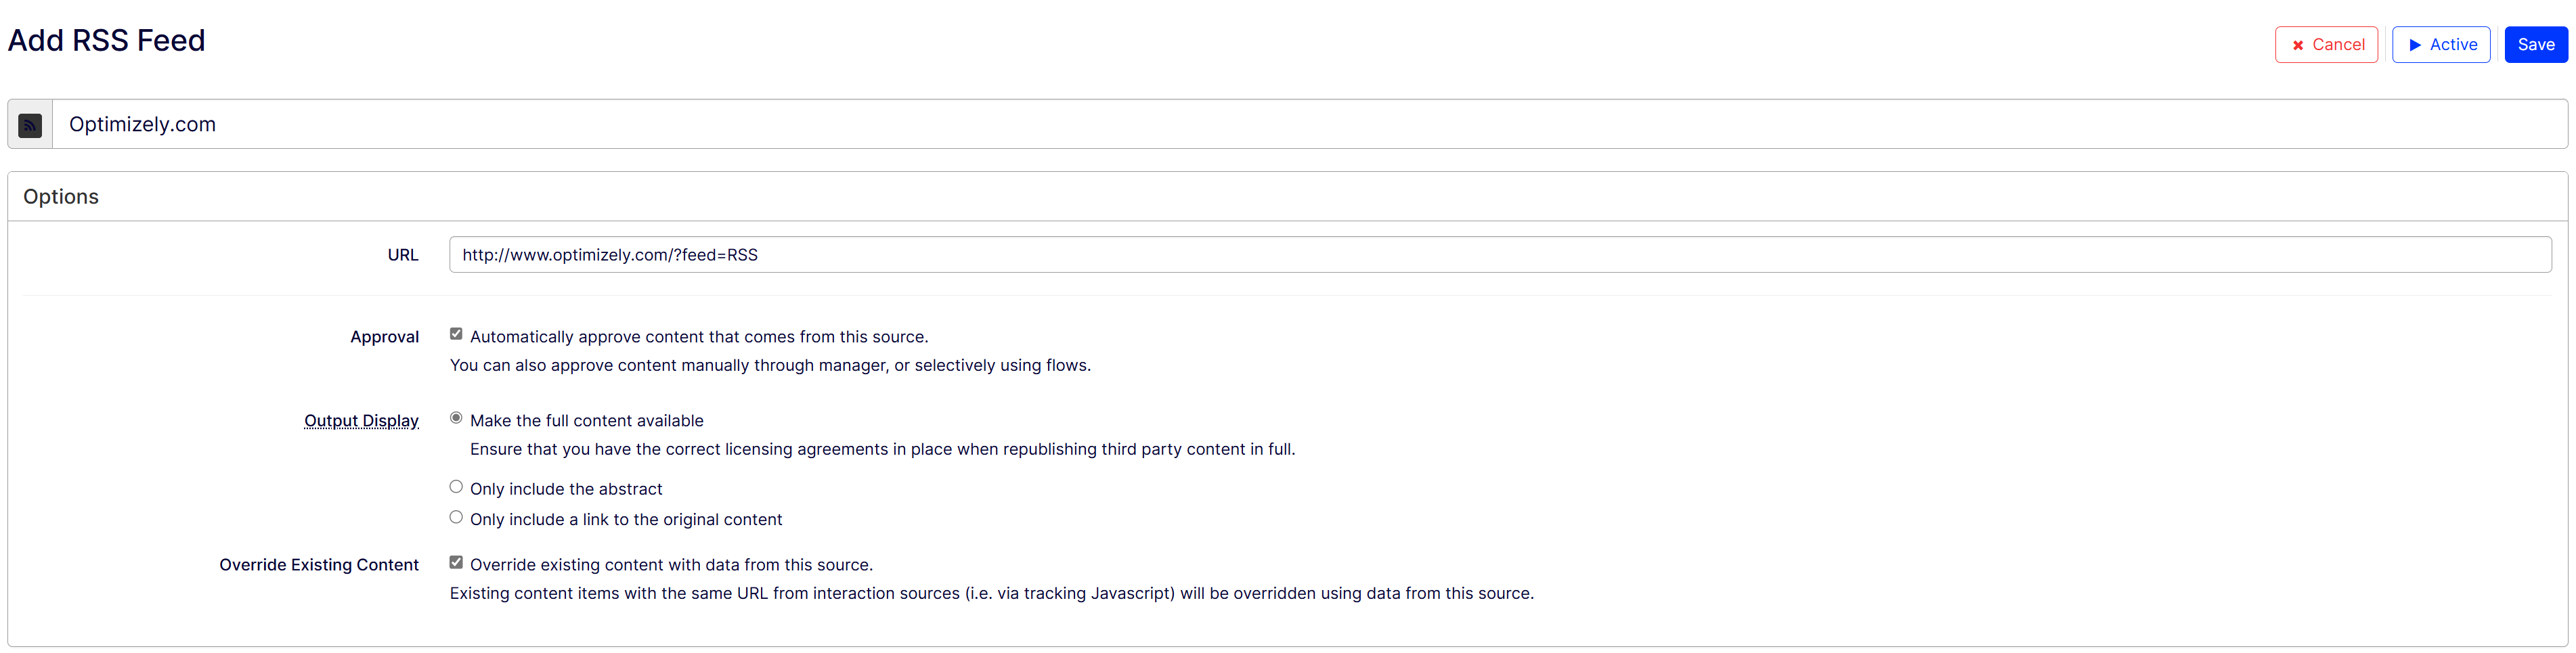Click the Approval field label
2576x653 pixels.
pos(384,337)
